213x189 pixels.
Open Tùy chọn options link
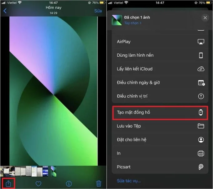[x=133, y=23]
